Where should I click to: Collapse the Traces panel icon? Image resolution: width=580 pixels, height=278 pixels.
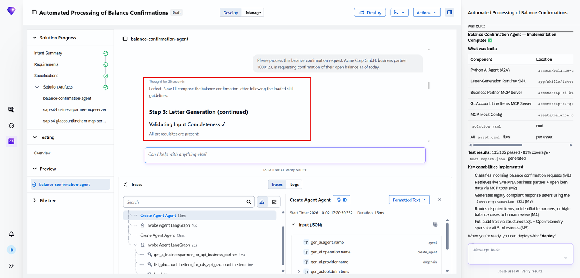[x=125, y=185]
